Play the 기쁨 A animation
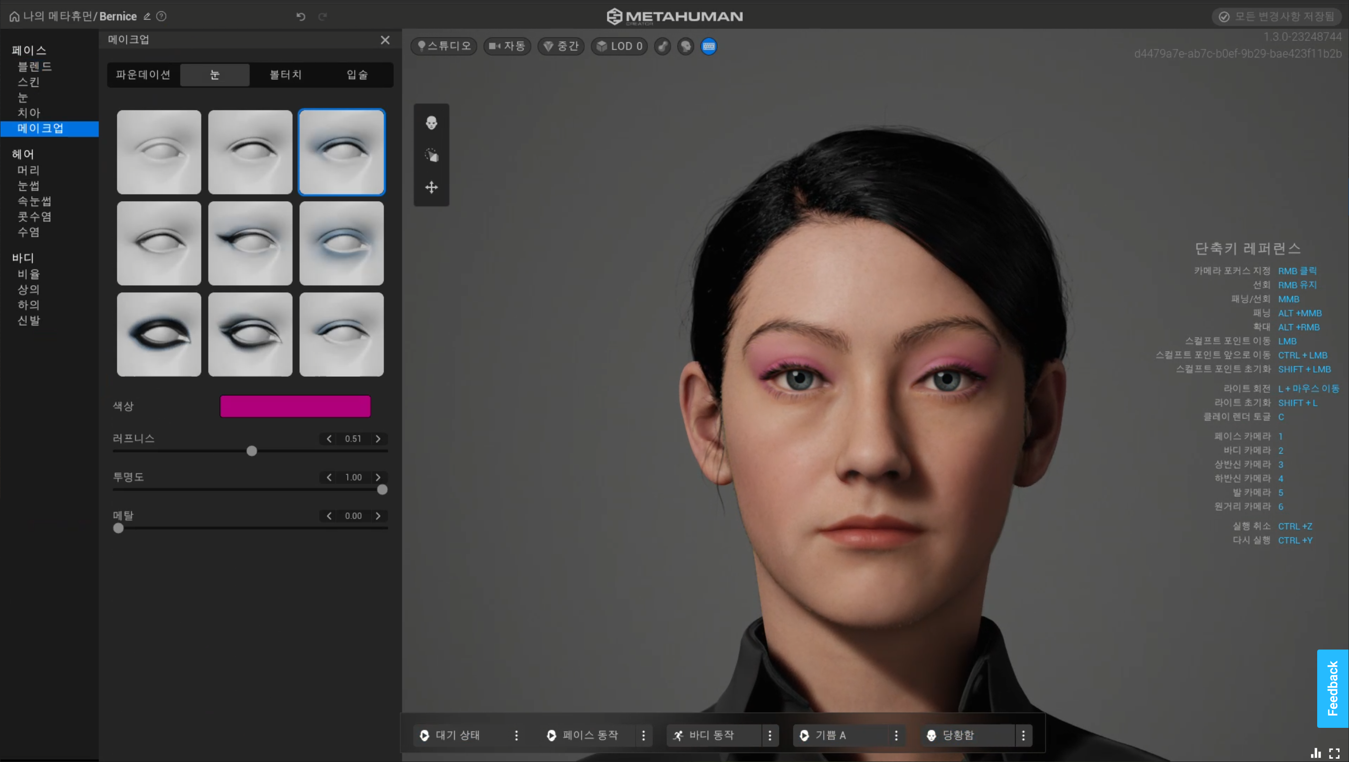The image size is (1349, 762). pyautogui.click(x=804, y=735)
